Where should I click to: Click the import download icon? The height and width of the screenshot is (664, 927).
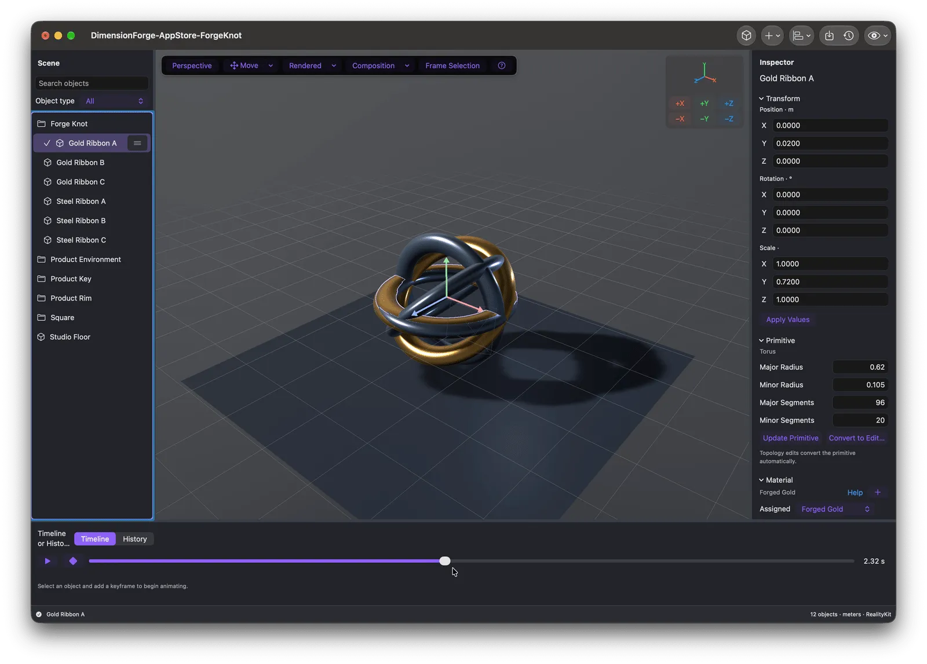pyautogui.click(x=829, y=35)
